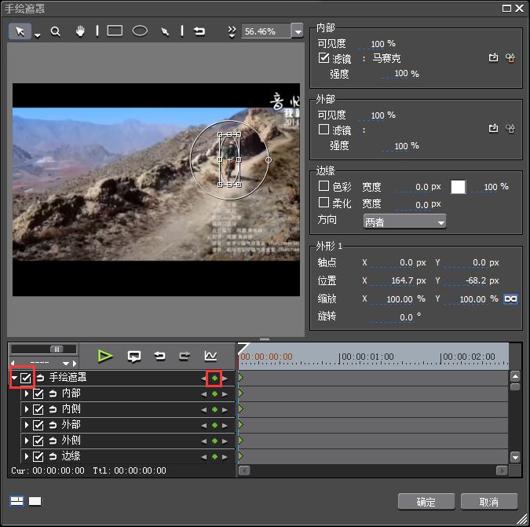Activate the magnifier zoom tool

pyautogui.click(x=56, y=31)
